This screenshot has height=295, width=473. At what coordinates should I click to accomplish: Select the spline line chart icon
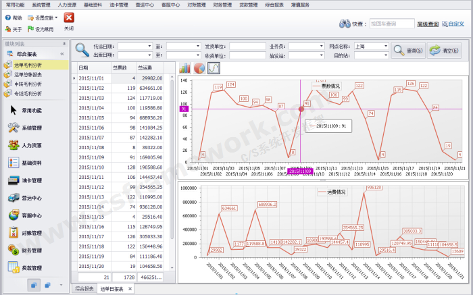tap(214, 68)
